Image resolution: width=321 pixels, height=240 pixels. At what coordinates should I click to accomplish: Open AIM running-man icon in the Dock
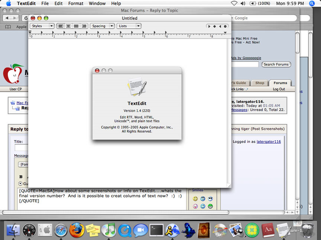(x=172, y=230)
